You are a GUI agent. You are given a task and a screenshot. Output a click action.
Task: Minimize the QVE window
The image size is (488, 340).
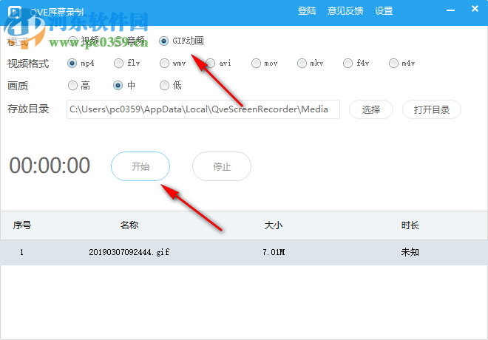click(x=450, y=10)
